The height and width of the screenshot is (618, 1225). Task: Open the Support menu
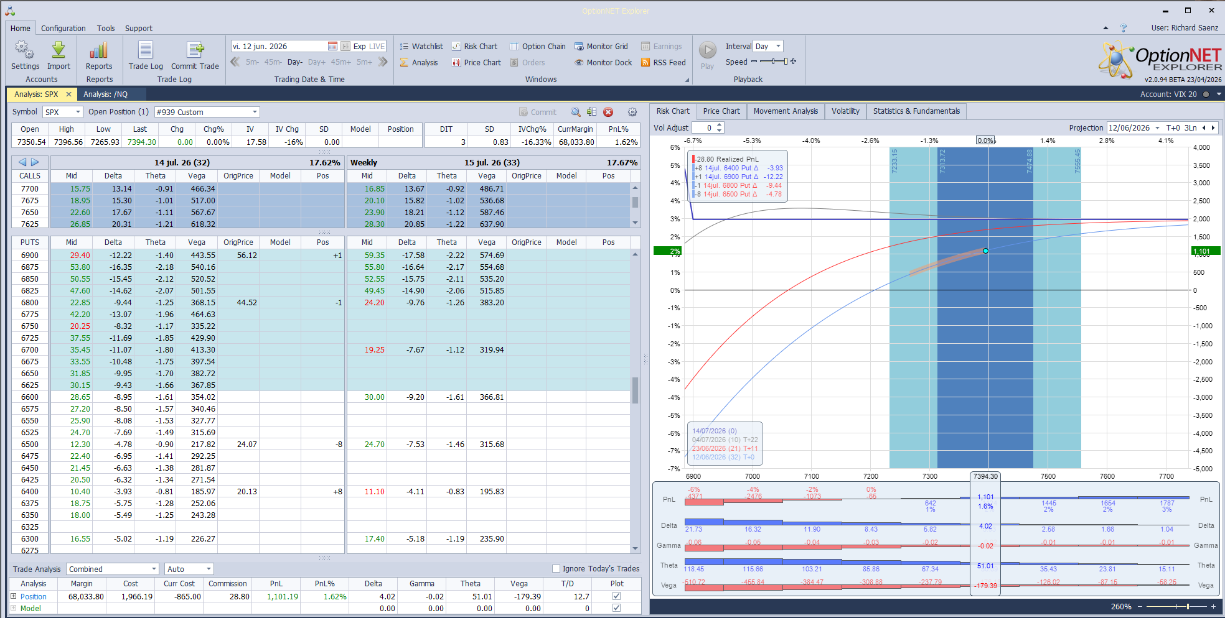tap(138, 28)
